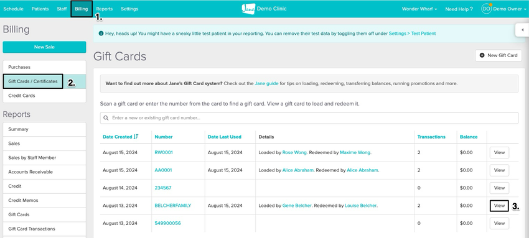Open Rose Wong's patient profile
Viewport: 529px width, 238px height.
coord(294,152)
